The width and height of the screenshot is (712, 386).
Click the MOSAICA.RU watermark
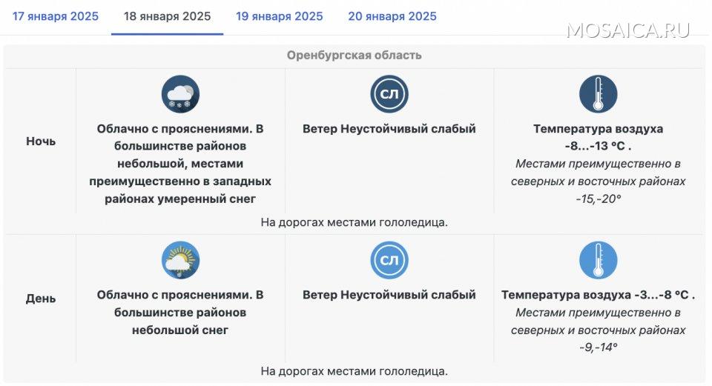(x=627, y=30)
